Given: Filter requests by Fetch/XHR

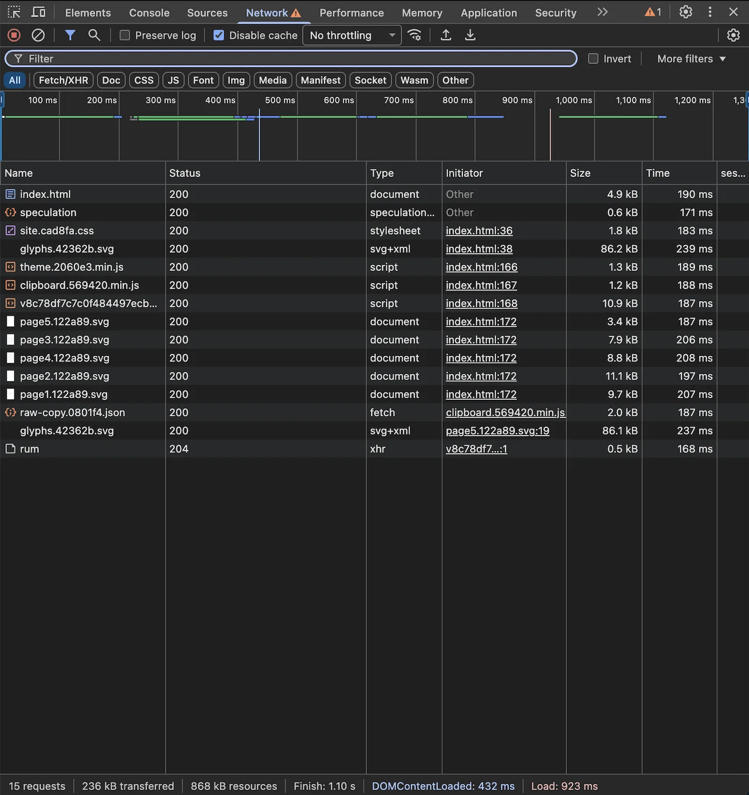Looking at the screenshot, I should [x=63, y=80].
